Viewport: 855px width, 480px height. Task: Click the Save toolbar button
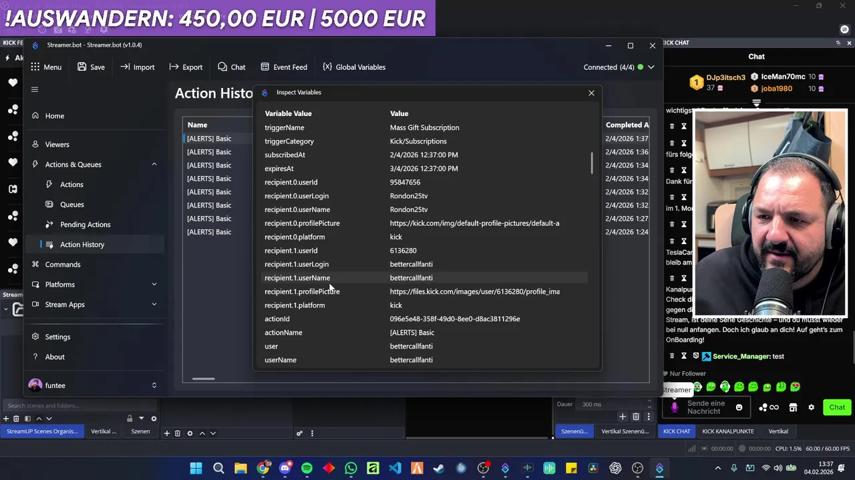point(91,67)
